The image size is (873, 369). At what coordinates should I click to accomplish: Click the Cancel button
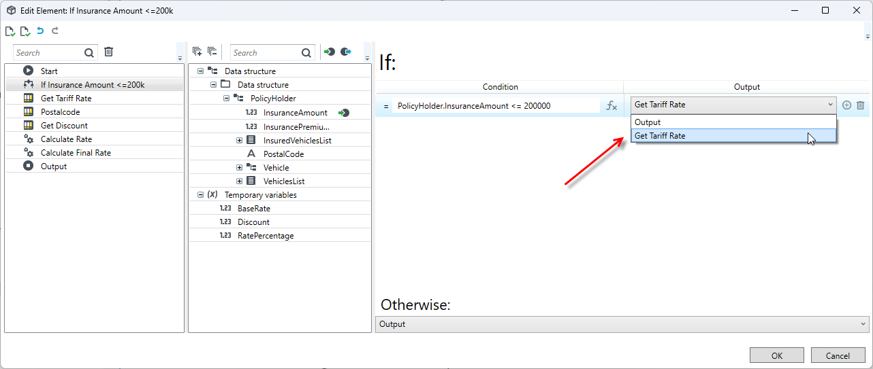(x=838, y=355)
